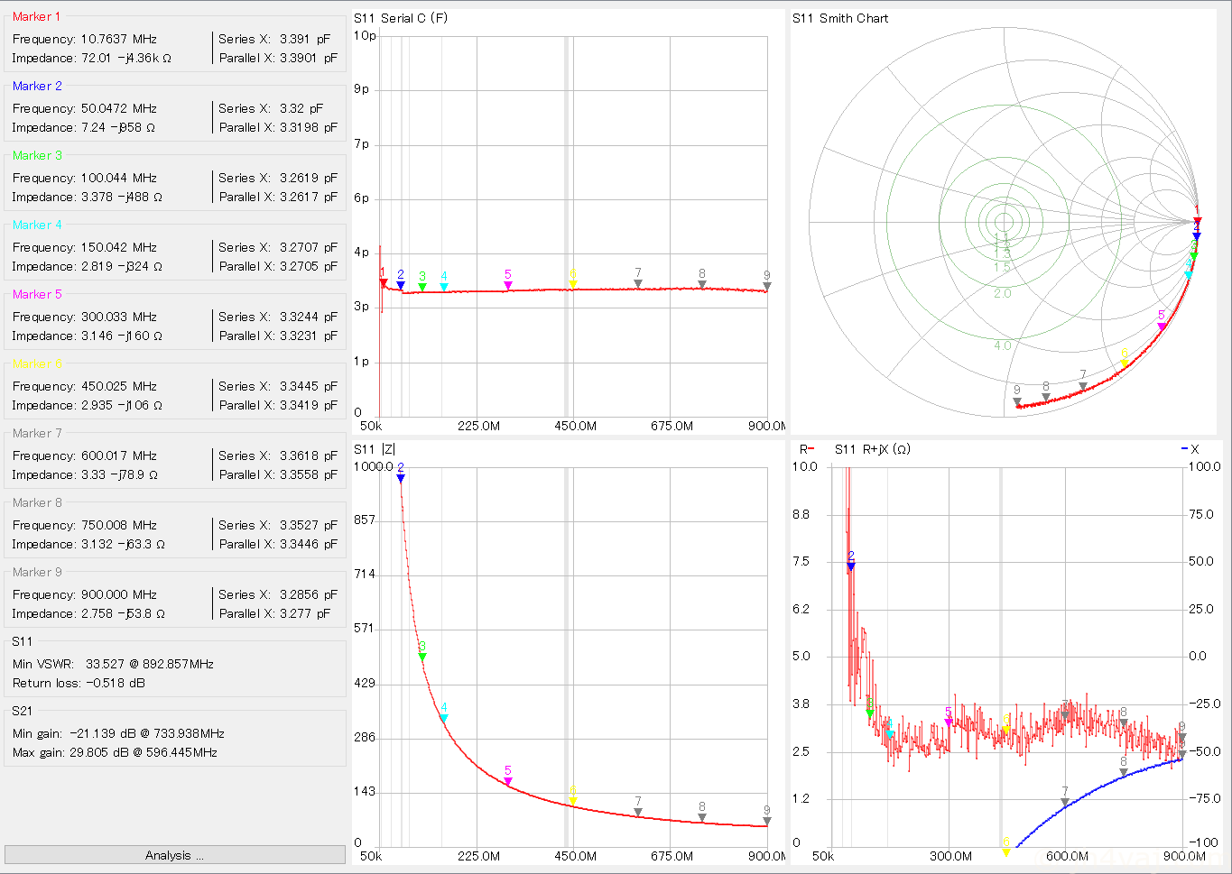Pick cyan marker 4 triangle on Serial C chart
The height and width of the screenshot is (874, 1232).
(x=444, y=287)
